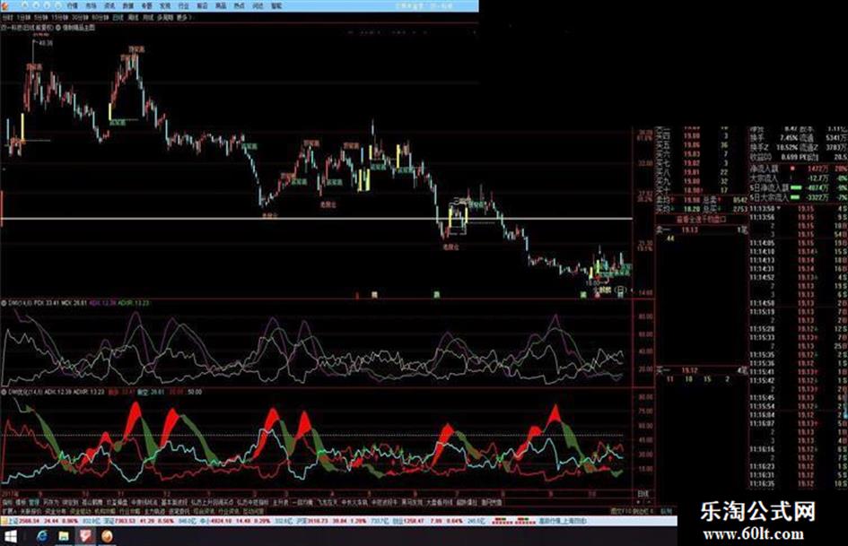
Task: Select the 多周期 period tab
Action: [x=165, y=18]
